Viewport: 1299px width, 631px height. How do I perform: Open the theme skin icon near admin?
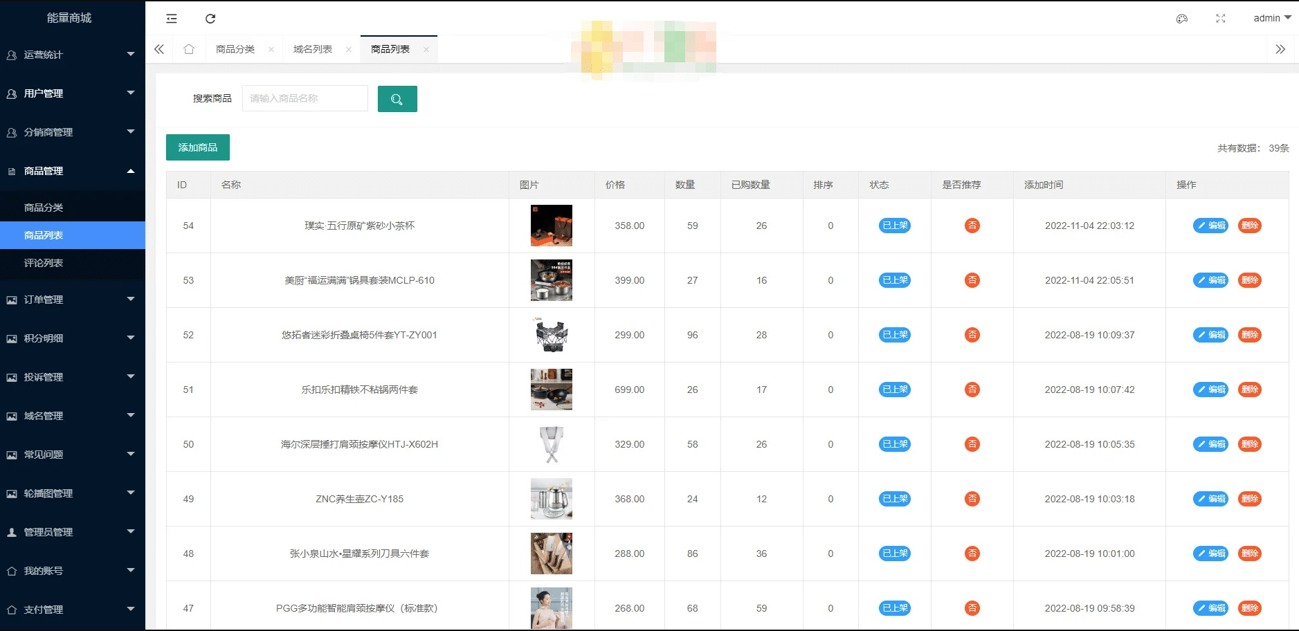coord(1181,19)
